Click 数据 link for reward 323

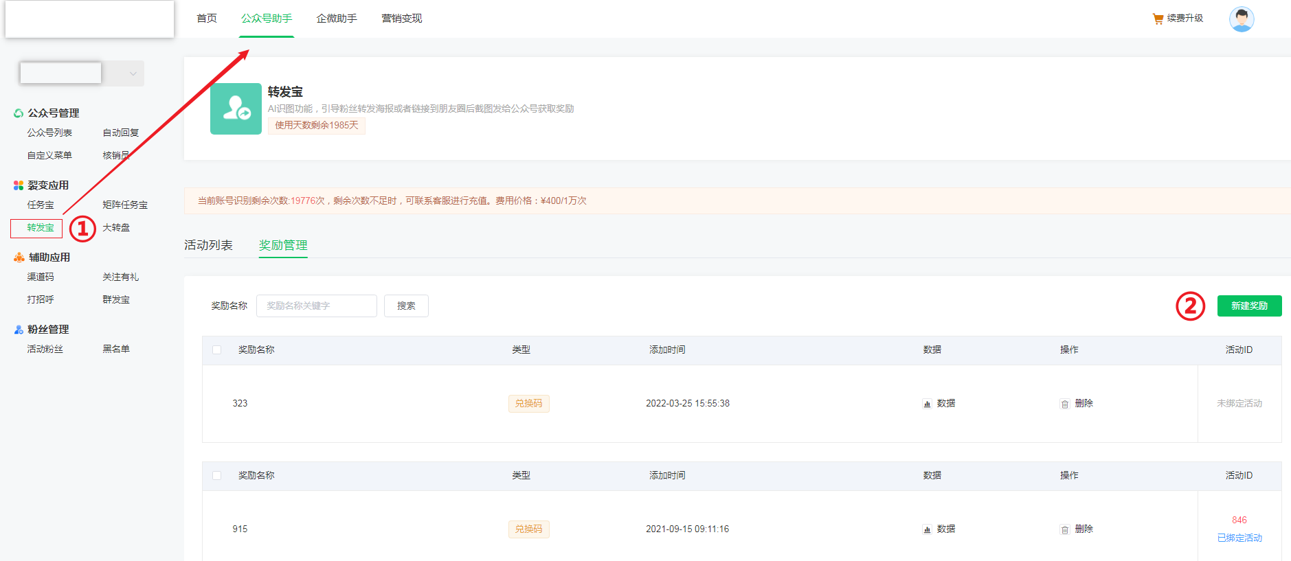tap(946, 404)
